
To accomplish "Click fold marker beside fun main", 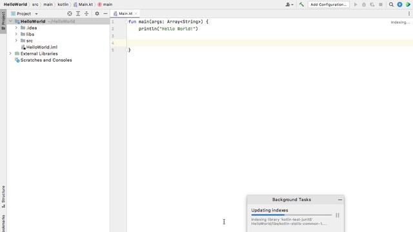I will 126,21.
